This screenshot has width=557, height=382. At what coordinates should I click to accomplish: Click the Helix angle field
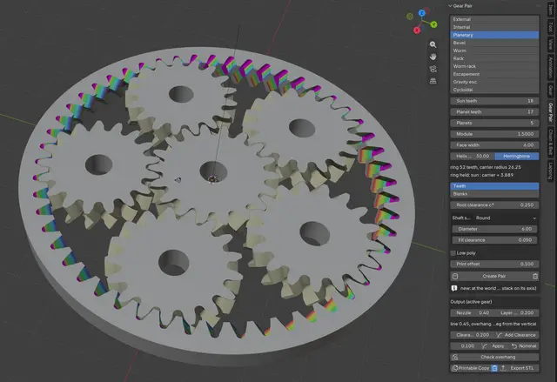pos(472,157)
